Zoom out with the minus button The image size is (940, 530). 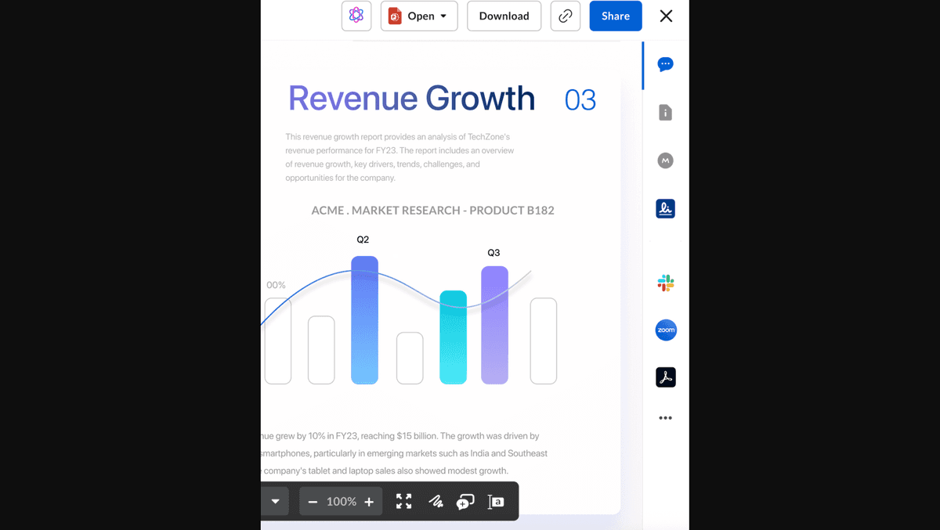tap(313, 502)
